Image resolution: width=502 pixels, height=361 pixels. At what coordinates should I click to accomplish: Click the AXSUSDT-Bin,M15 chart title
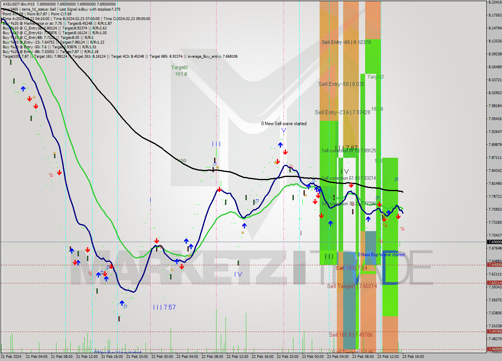pyautogui.click(x=18, y=4)
